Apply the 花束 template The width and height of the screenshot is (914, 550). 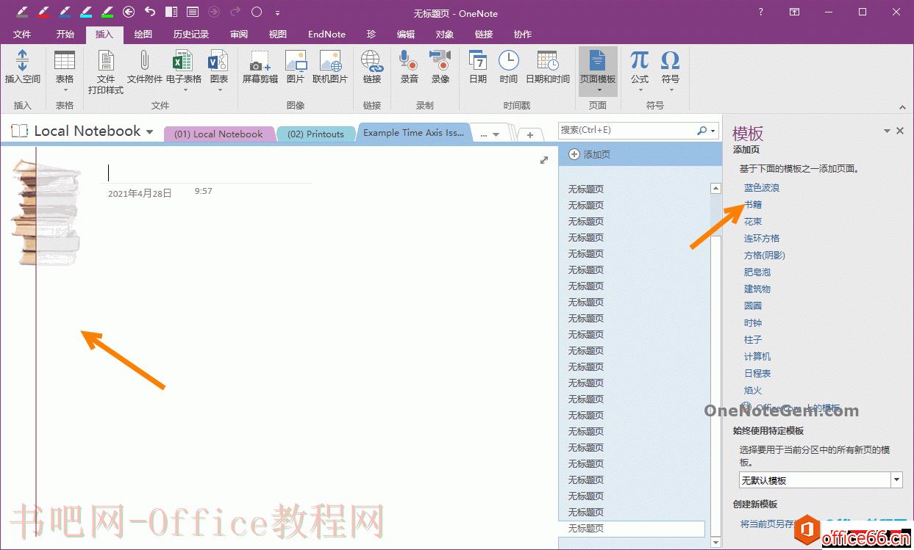click(753, 222)
